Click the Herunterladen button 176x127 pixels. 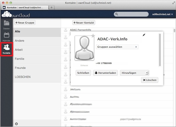(105, 73)
